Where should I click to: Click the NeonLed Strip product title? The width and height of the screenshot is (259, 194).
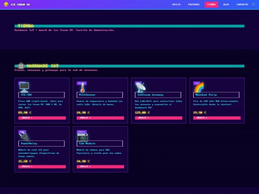pos(216,95)
